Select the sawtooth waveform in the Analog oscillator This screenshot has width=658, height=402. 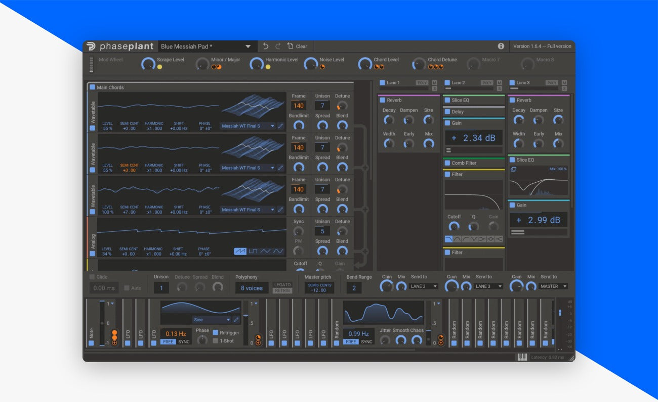point(240,251)
